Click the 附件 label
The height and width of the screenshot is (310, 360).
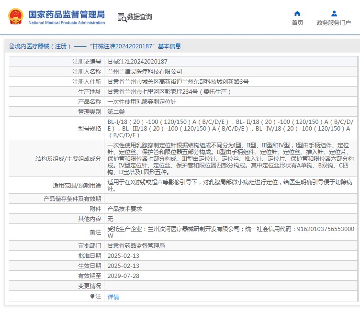pos(95,209)
